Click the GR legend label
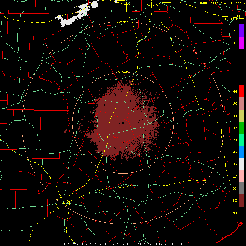 (235, 104)
